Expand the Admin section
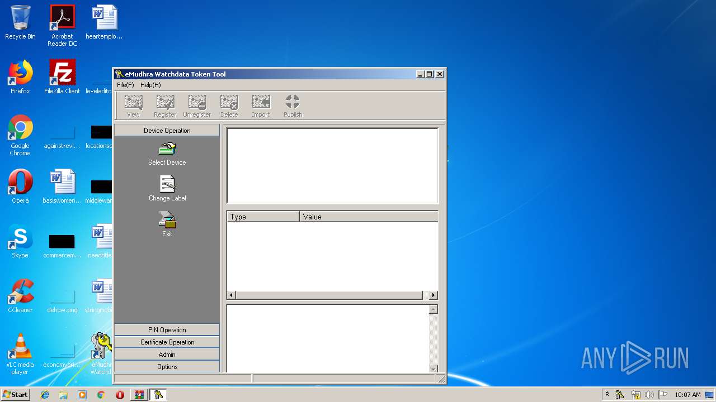Image resolution: width=716 pixels, height=402 pixels. [x=167, y=355]
